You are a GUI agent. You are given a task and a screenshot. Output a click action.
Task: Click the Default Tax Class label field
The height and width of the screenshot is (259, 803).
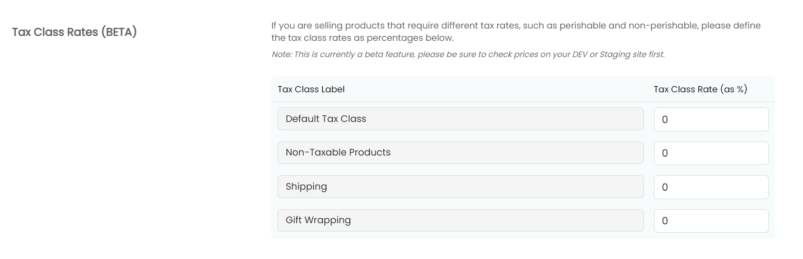[460, 119]
